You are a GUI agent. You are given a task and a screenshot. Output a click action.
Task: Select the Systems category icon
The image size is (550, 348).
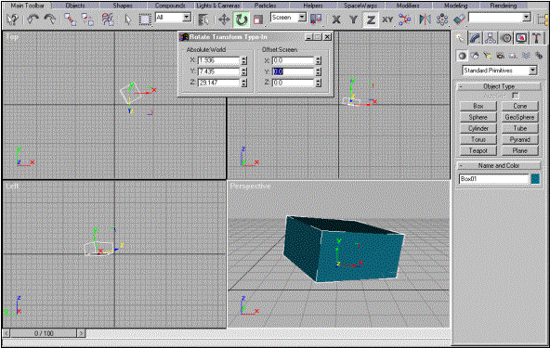tap(539, 56)
